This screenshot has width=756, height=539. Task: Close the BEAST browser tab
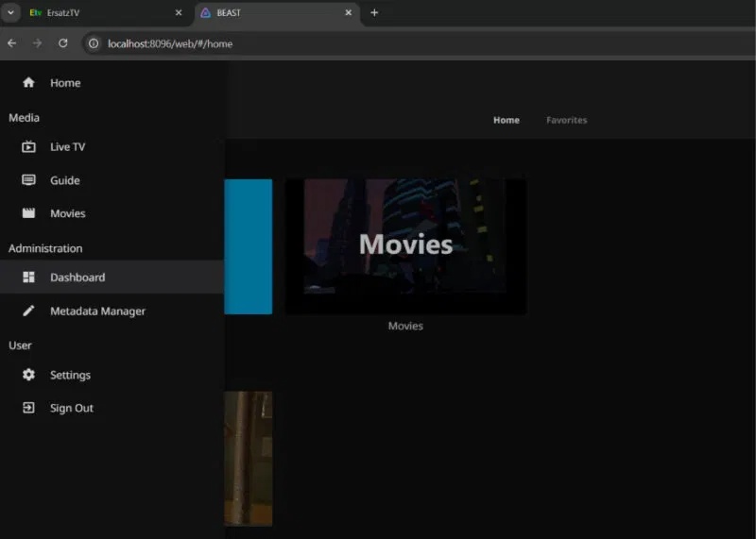pyautogui.click(x=349, y=13)
